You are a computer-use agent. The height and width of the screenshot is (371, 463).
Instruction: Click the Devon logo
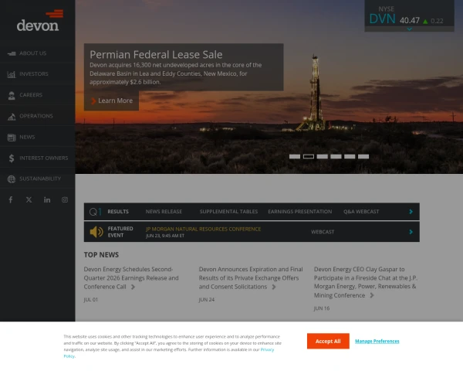pos(39,21)
